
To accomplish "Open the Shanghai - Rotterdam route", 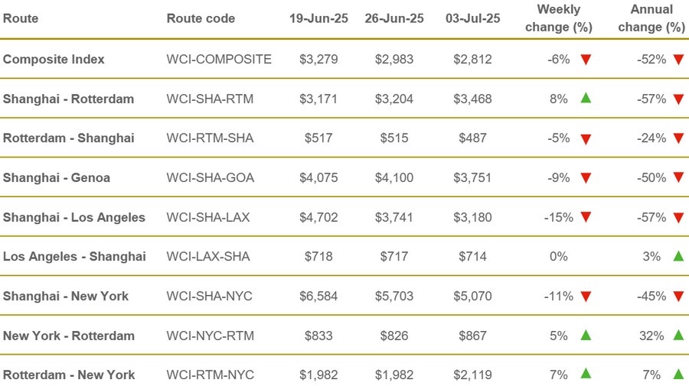I will pos(69,99).
